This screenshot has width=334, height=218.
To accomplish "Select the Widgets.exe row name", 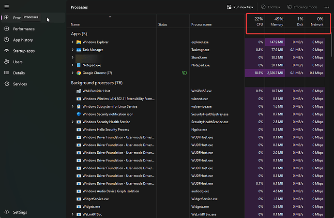I will pos(91,206).
